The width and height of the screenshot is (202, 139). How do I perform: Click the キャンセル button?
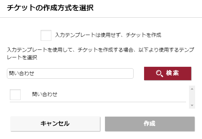click(55, 124)
